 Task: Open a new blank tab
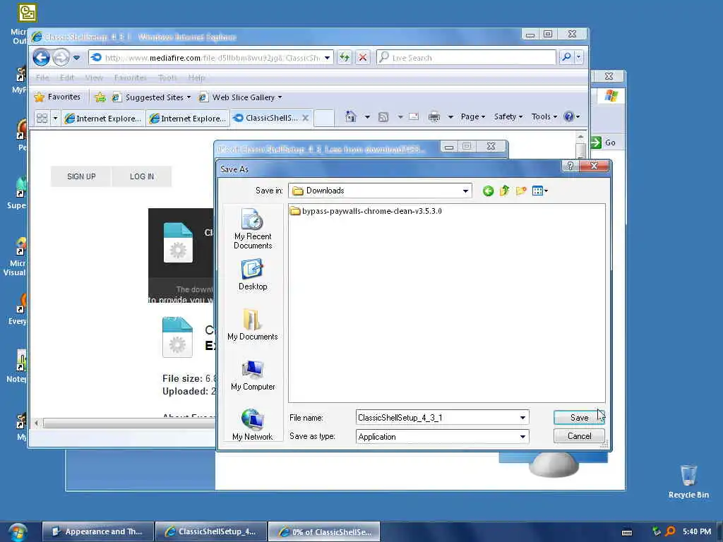tap(324, 119)
